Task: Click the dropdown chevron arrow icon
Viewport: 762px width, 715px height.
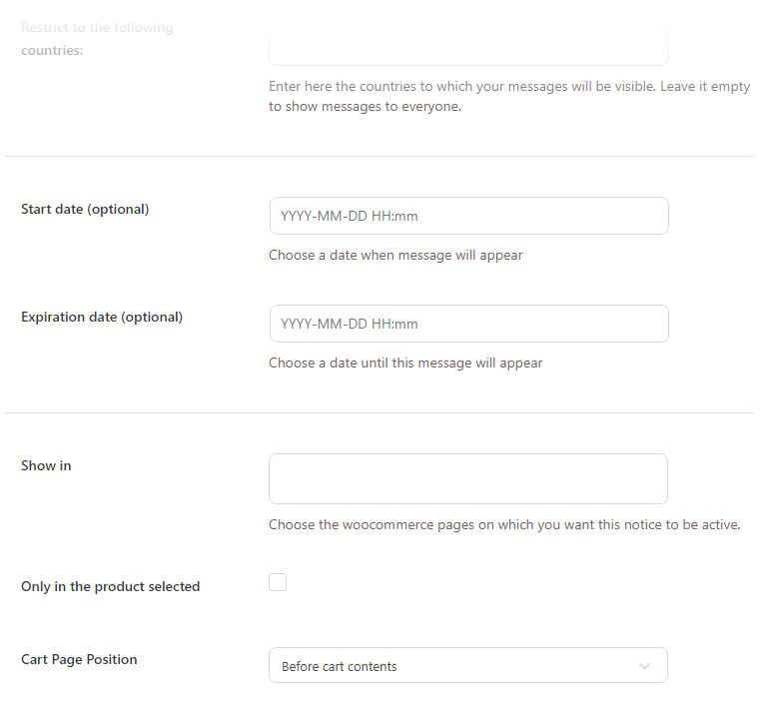Action: [x=644, y=666]
